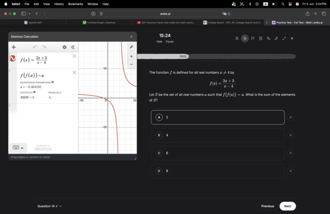Toggle f(x) expression visibility in Desmos
This screenshot has height=214, width=330.
pyautogui.click(x=12, y=59)
